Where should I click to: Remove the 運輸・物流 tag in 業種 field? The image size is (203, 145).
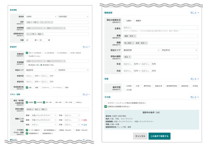tap(135, 36)
